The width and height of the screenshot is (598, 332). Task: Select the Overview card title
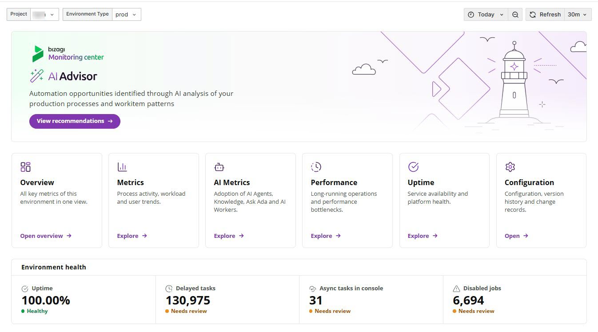pyautogui.click(x=37, y=182)
